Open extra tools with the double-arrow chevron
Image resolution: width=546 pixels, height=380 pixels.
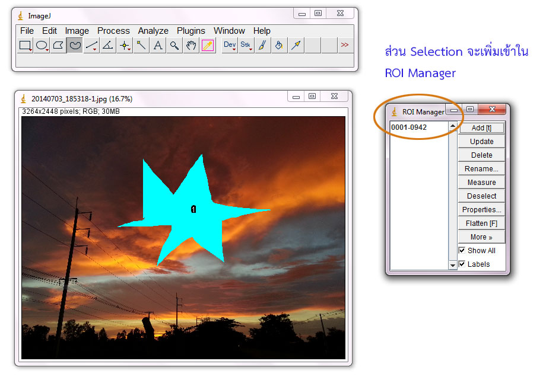(346, 45)
